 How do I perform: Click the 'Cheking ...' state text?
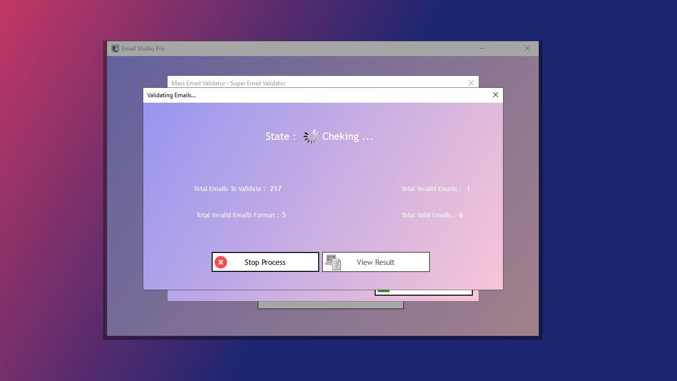point(347,136)
